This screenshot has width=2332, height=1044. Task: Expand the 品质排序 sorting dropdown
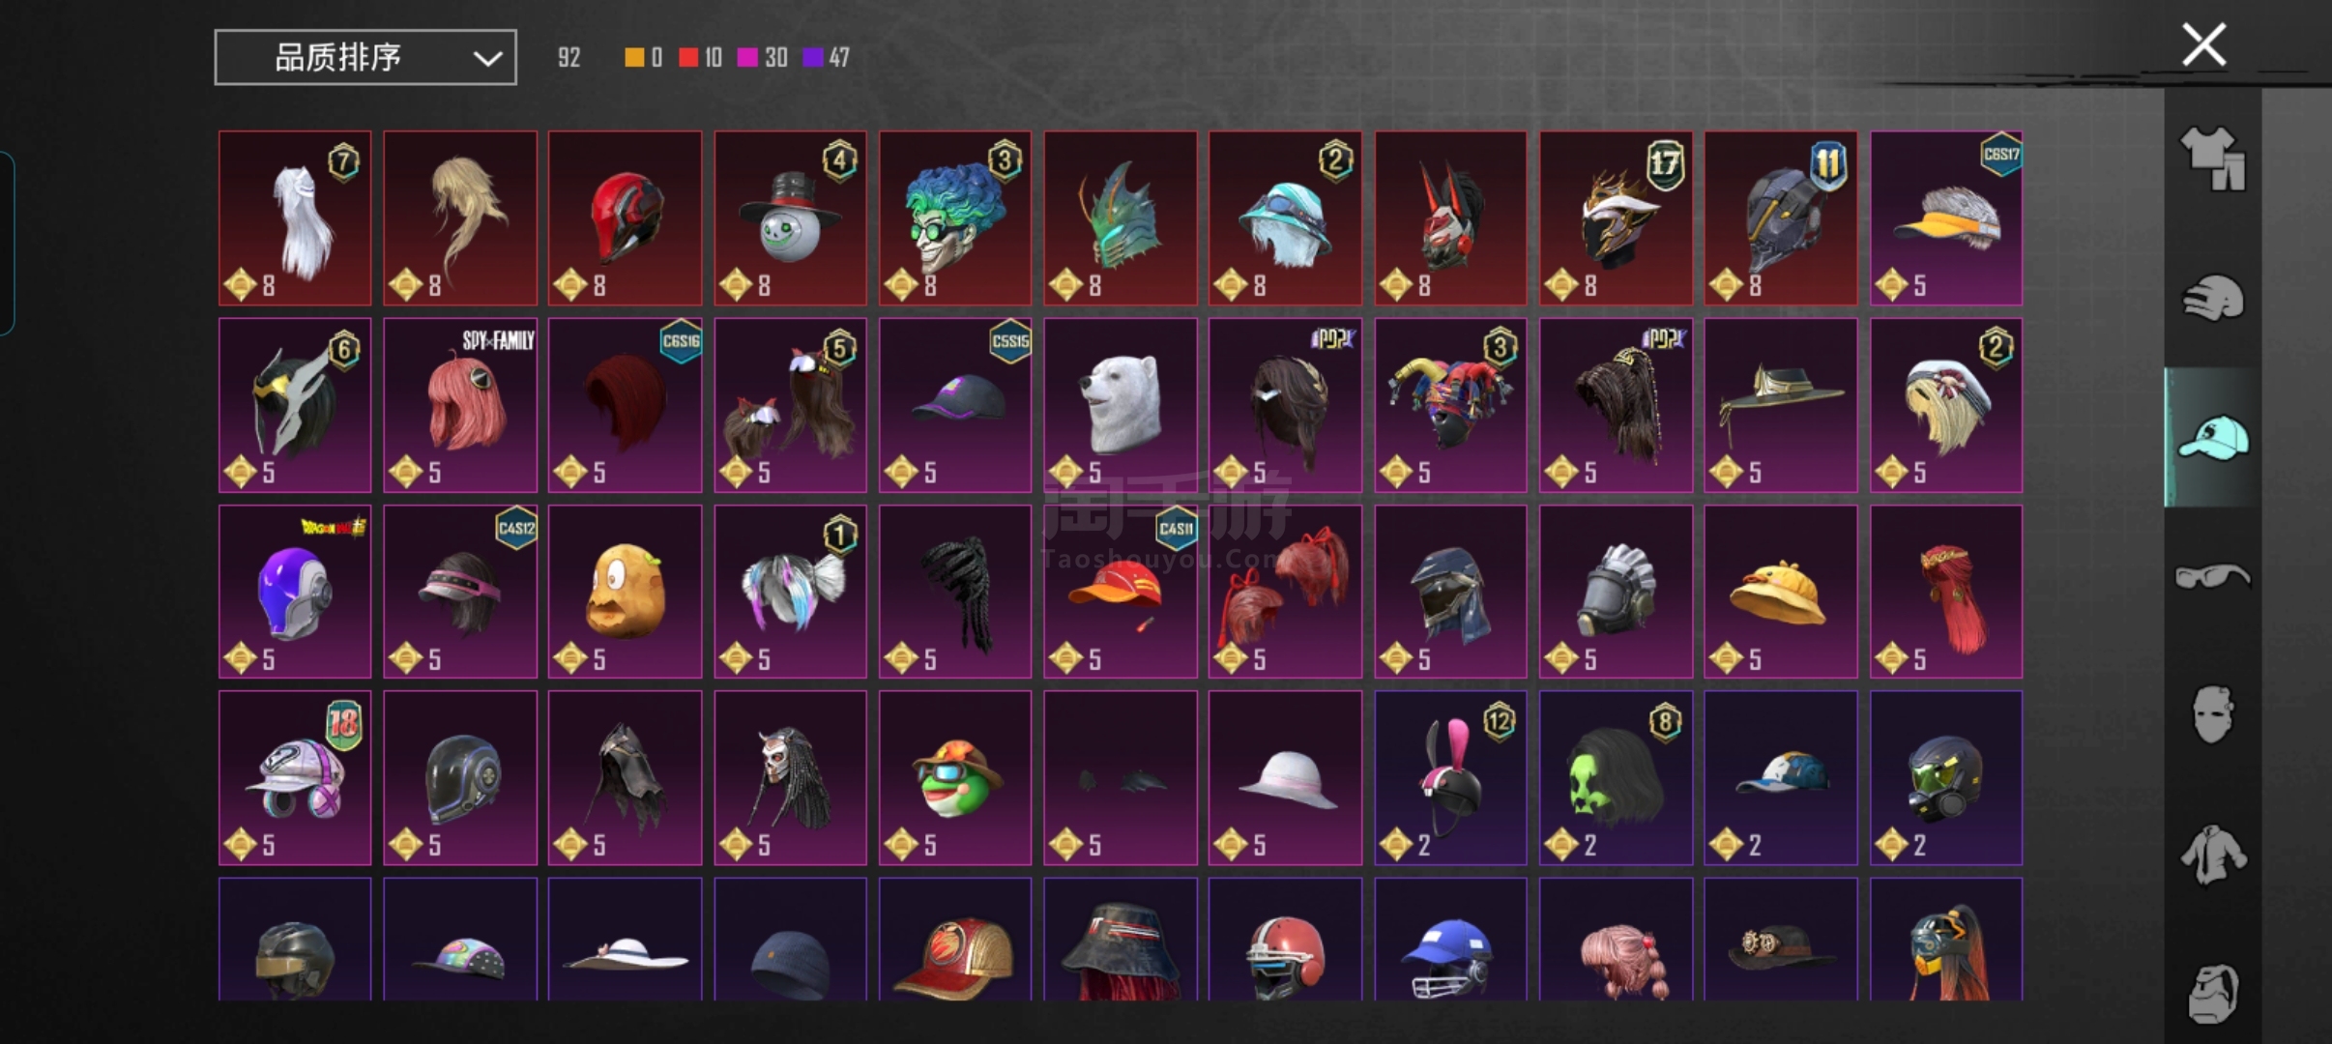coord(365,57)
